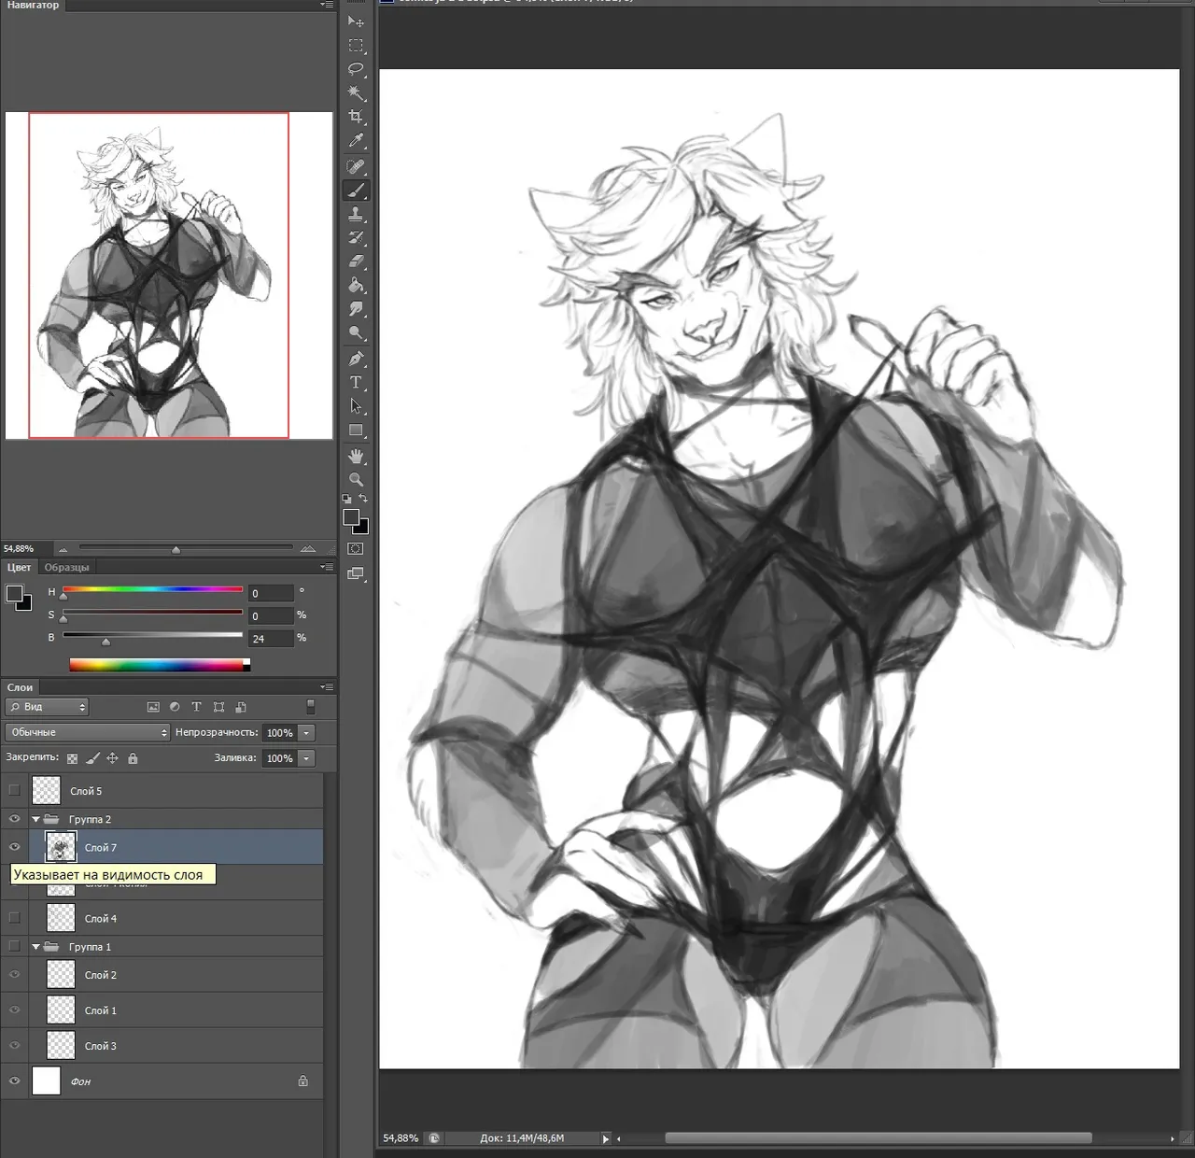Pick the Zoom magnifier tool
This screenshot has width=1195, height=1158.
tap(356, 479)
